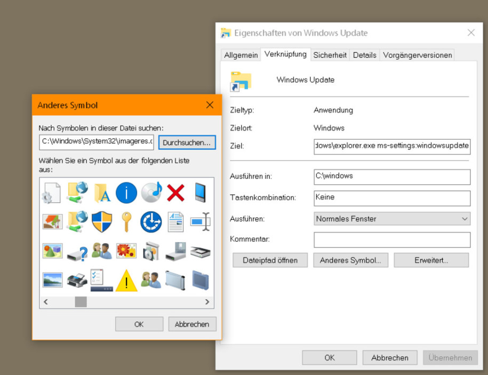The image size is (488, 375).
Task: Focus the Ausführen in field
Action: click(392, 177)
